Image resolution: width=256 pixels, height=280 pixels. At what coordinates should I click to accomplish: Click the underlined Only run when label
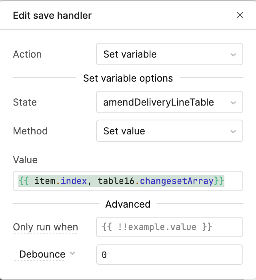tap(45, 227)
